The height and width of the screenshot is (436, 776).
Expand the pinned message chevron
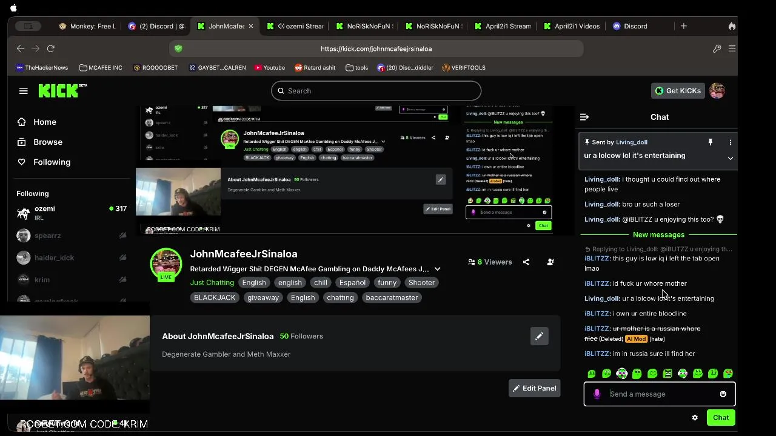coord(730,158)
